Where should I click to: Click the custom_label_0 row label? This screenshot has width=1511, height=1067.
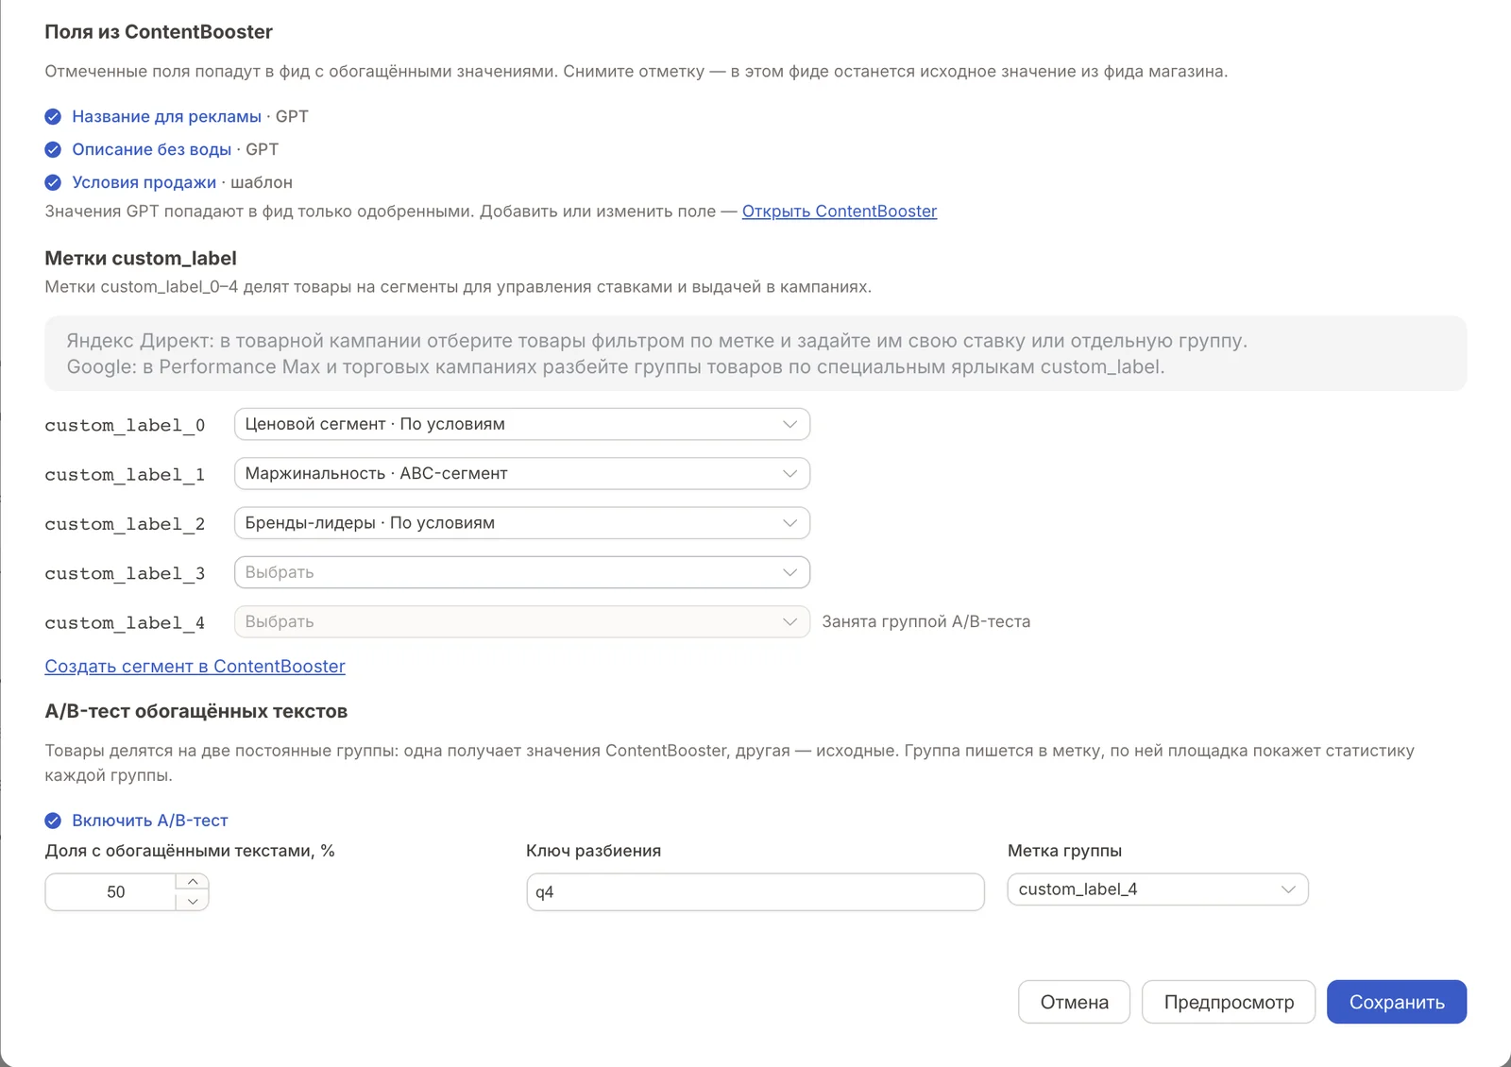[125, 425]
